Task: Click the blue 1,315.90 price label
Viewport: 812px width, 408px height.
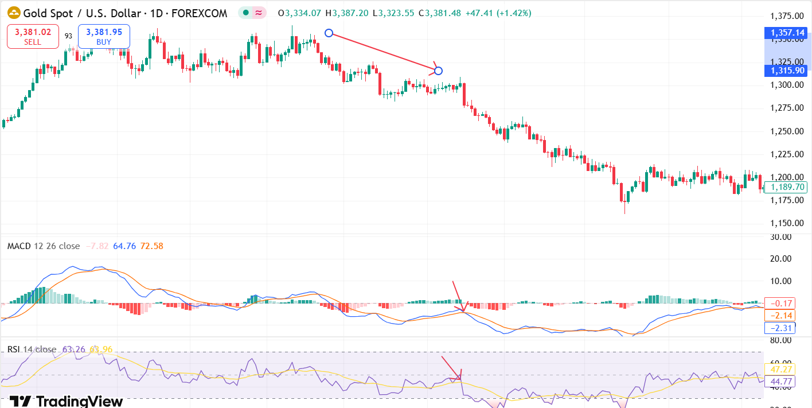Action: [x=786, y=71]
